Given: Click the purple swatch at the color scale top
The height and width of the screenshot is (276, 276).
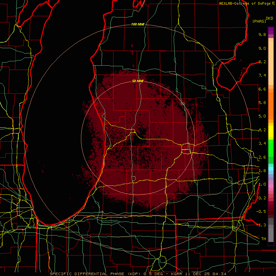Looking at the screenshot, I should pos(271,31).
